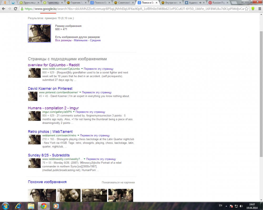Open Internet Explorer from the taskbar
This screenshot has height=210, width=263.
click(18, 206)
